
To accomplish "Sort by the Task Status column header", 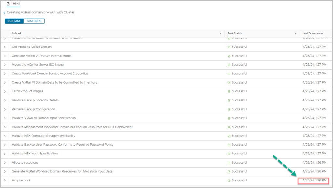I will point(234,33).
